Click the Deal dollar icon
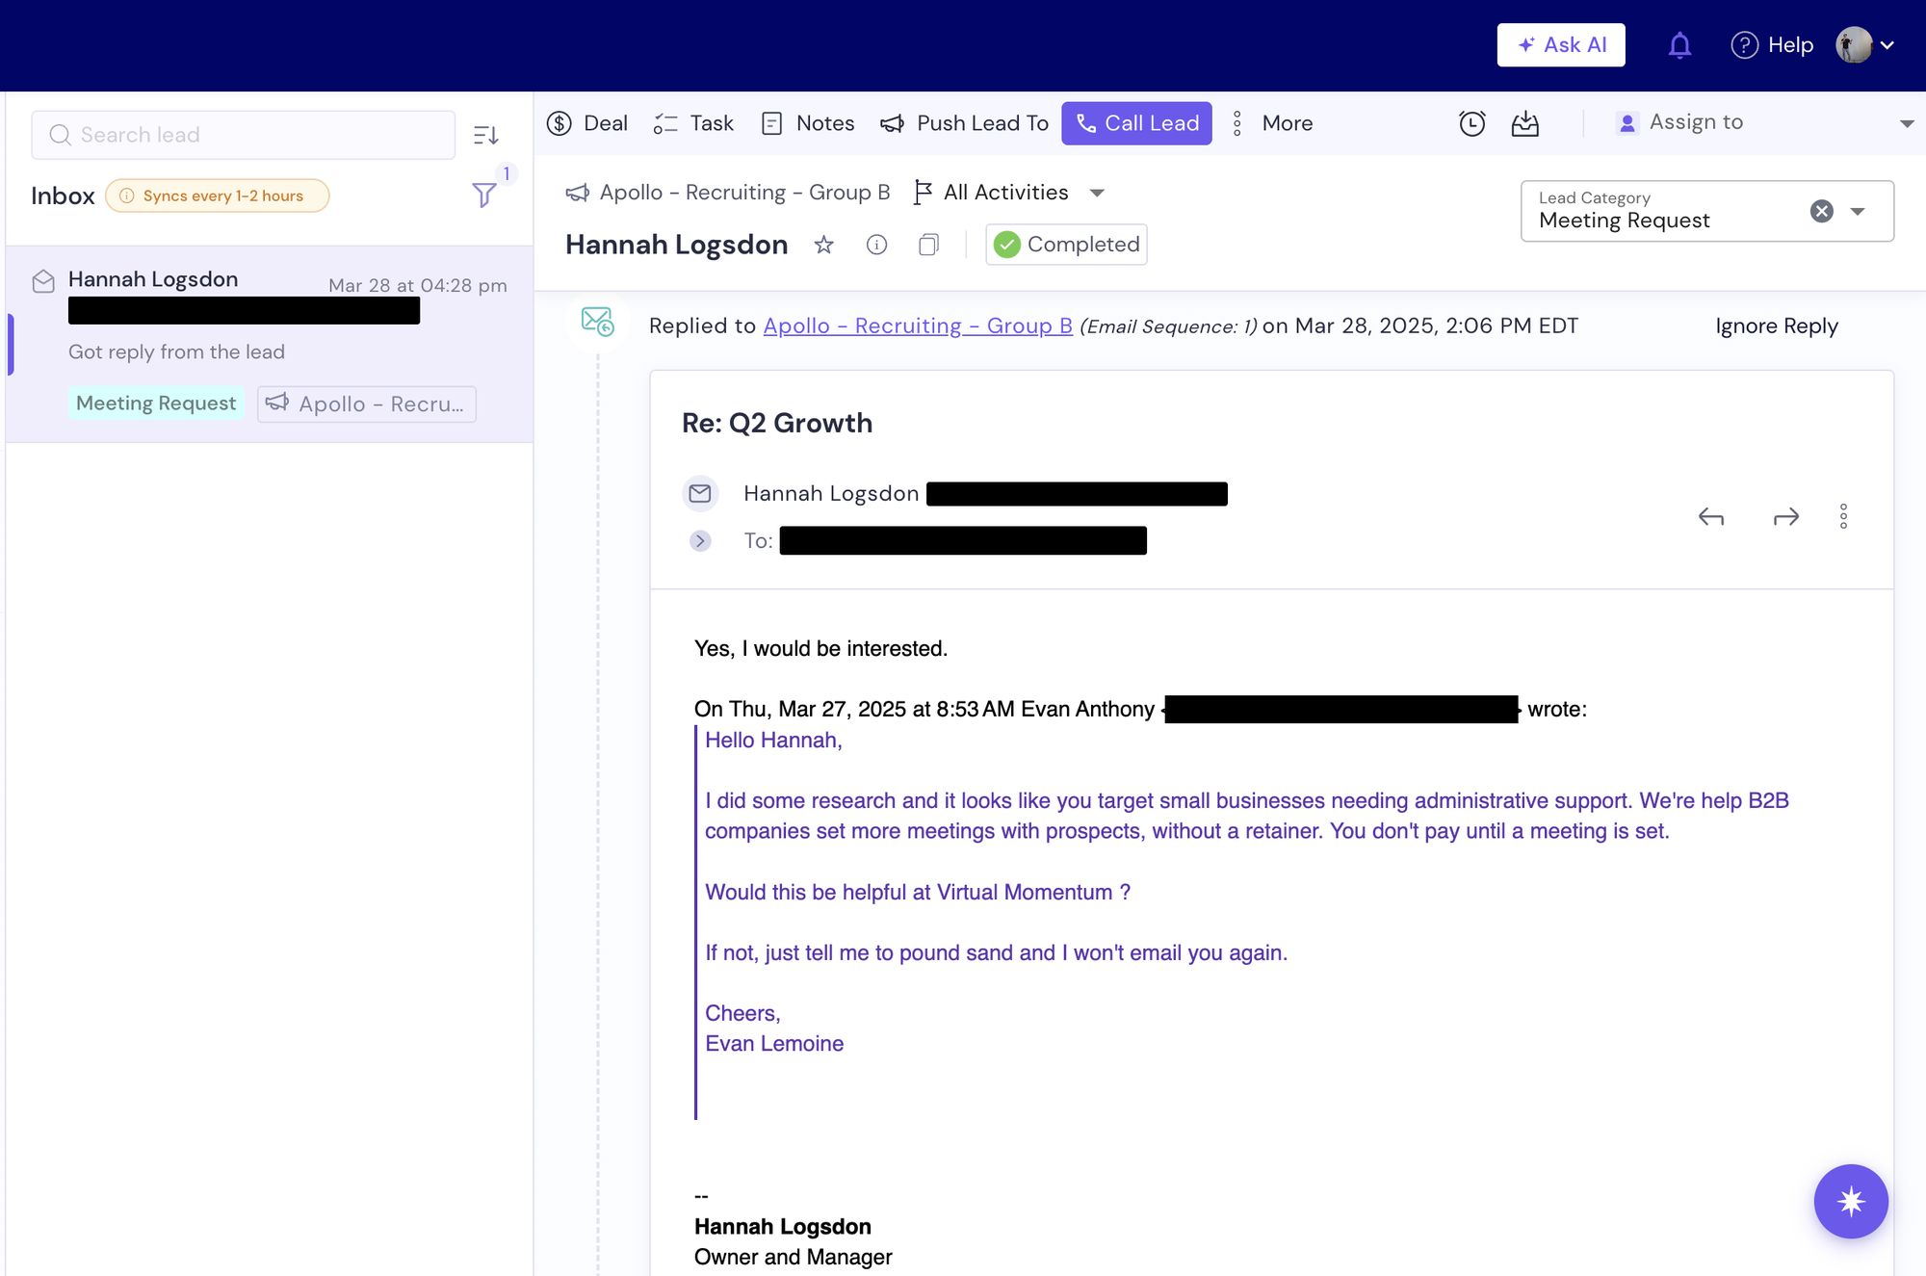This screenshot has width=1926, height=1276. [x=560, y=123]
